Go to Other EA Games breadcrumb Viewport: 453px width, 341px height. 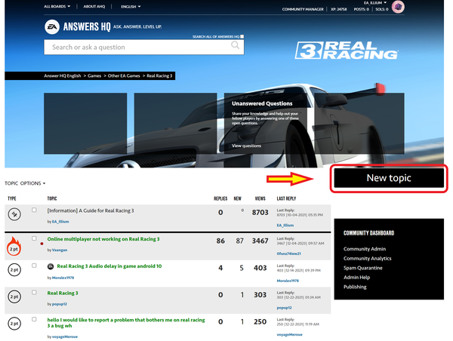click(124, 75)
